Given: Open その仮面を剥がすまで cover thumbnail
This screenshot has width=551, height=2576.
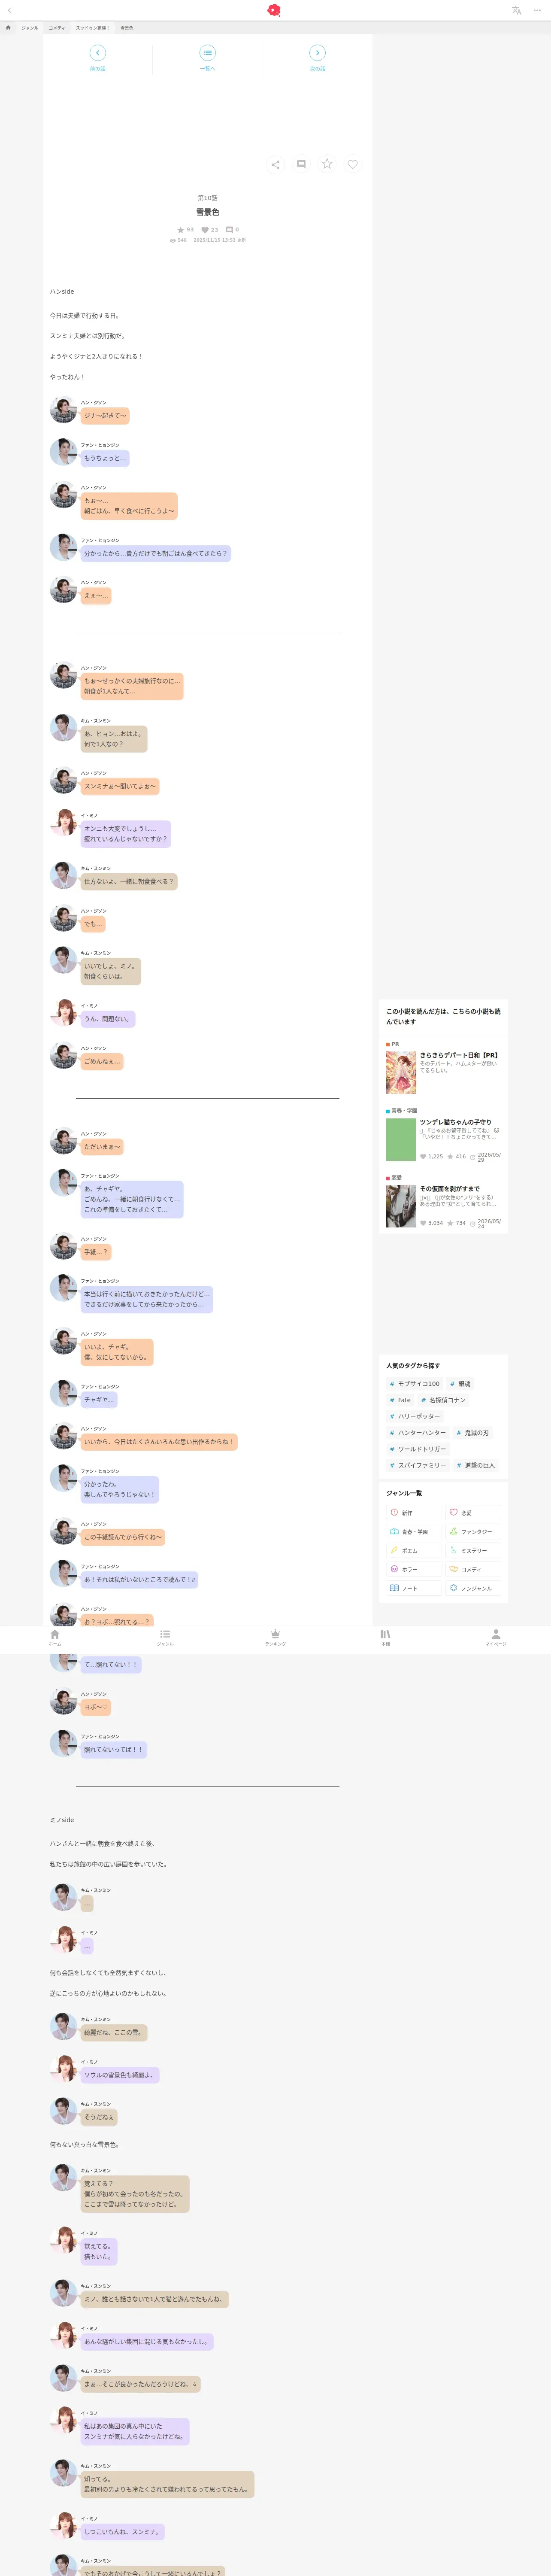Looking at the screenshot, I should pos(401,1207).
